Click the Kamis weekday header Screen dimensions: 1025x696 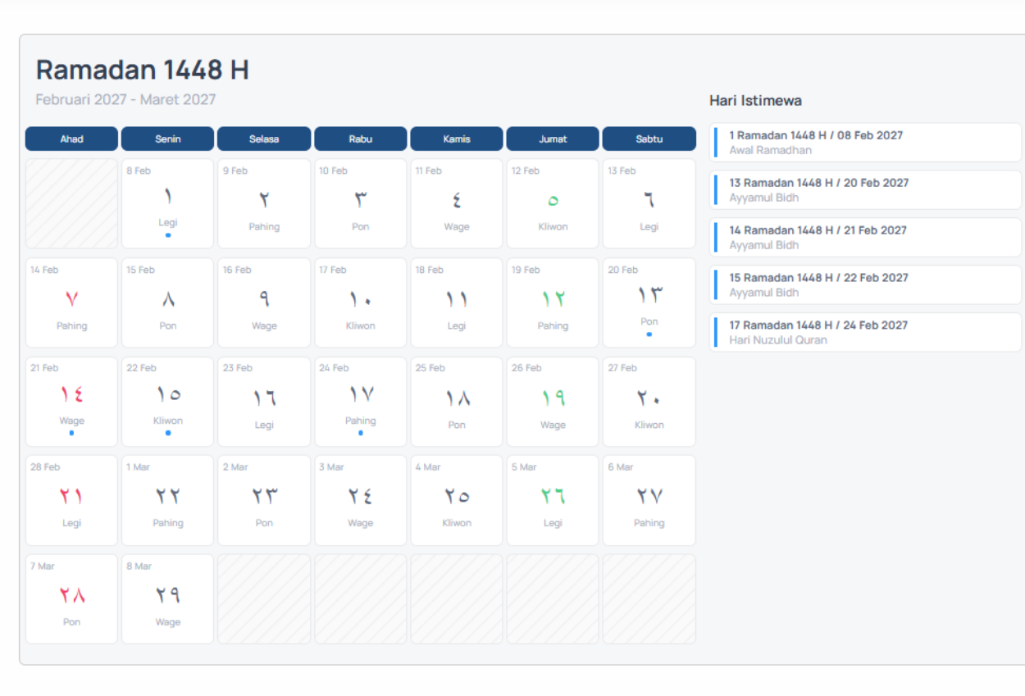pyautogui.click(x=457, y=139)
